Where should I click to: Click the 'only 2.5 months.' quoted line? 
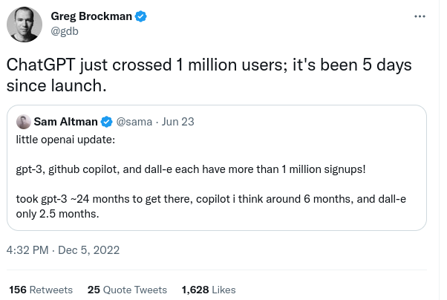tap(58, 214)
